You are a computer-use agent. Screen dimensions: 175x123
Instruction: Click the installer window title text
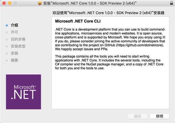[x=90, y=3]
